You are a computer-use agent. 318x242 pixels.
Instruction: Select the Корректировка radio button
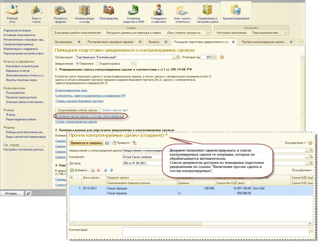[x=98, y=63]
